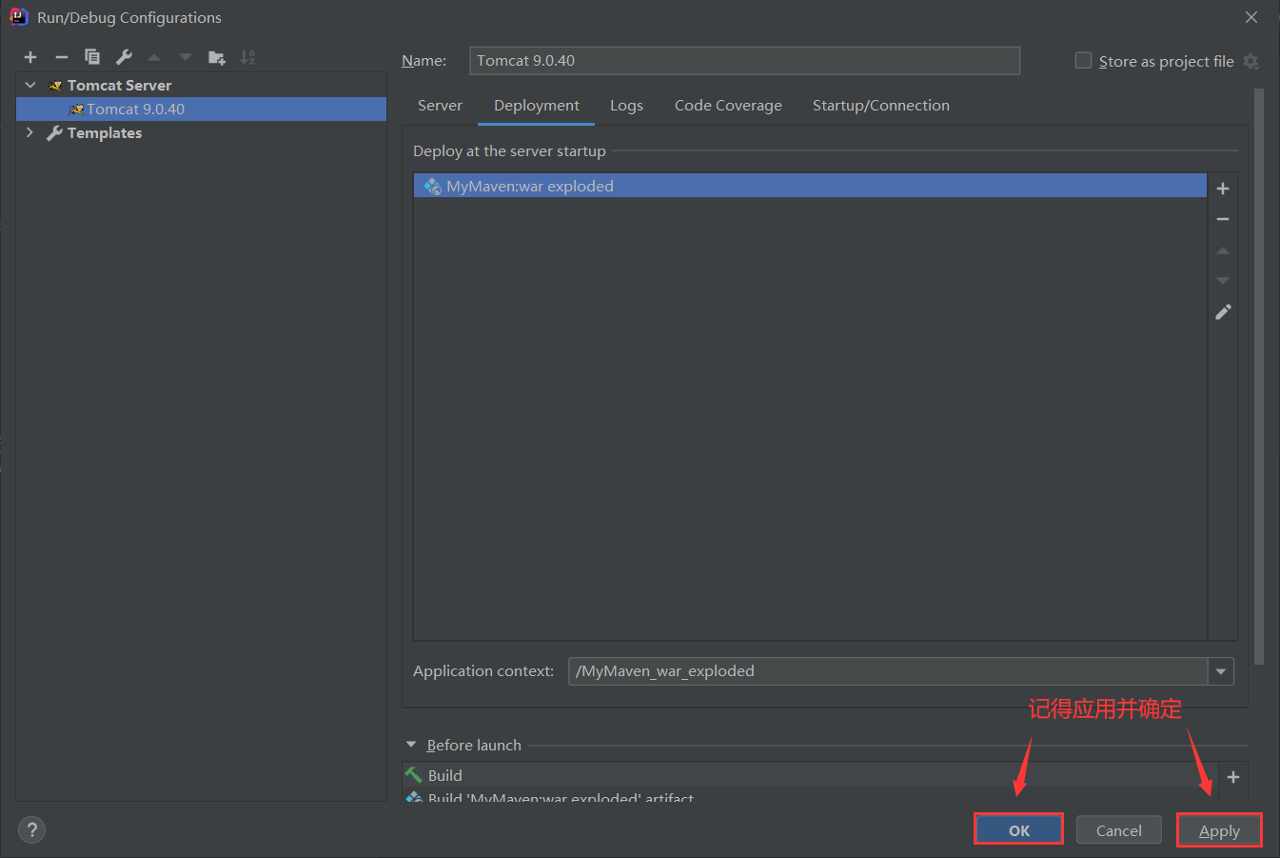Move configuration down in the list toolbar
Viewport: 1280px width, 858px height.
click(x=186, y=57)
